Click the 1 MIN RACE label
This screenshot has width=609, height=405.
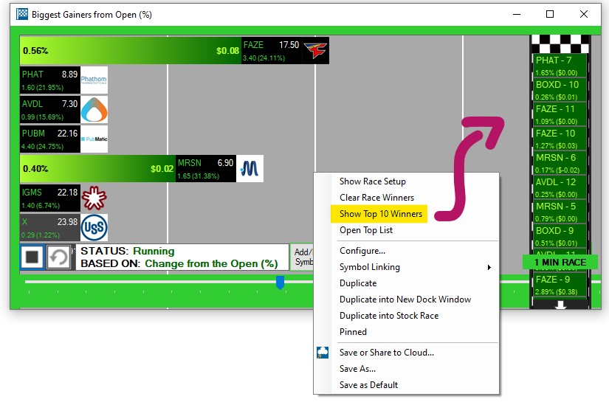point(560,263)
